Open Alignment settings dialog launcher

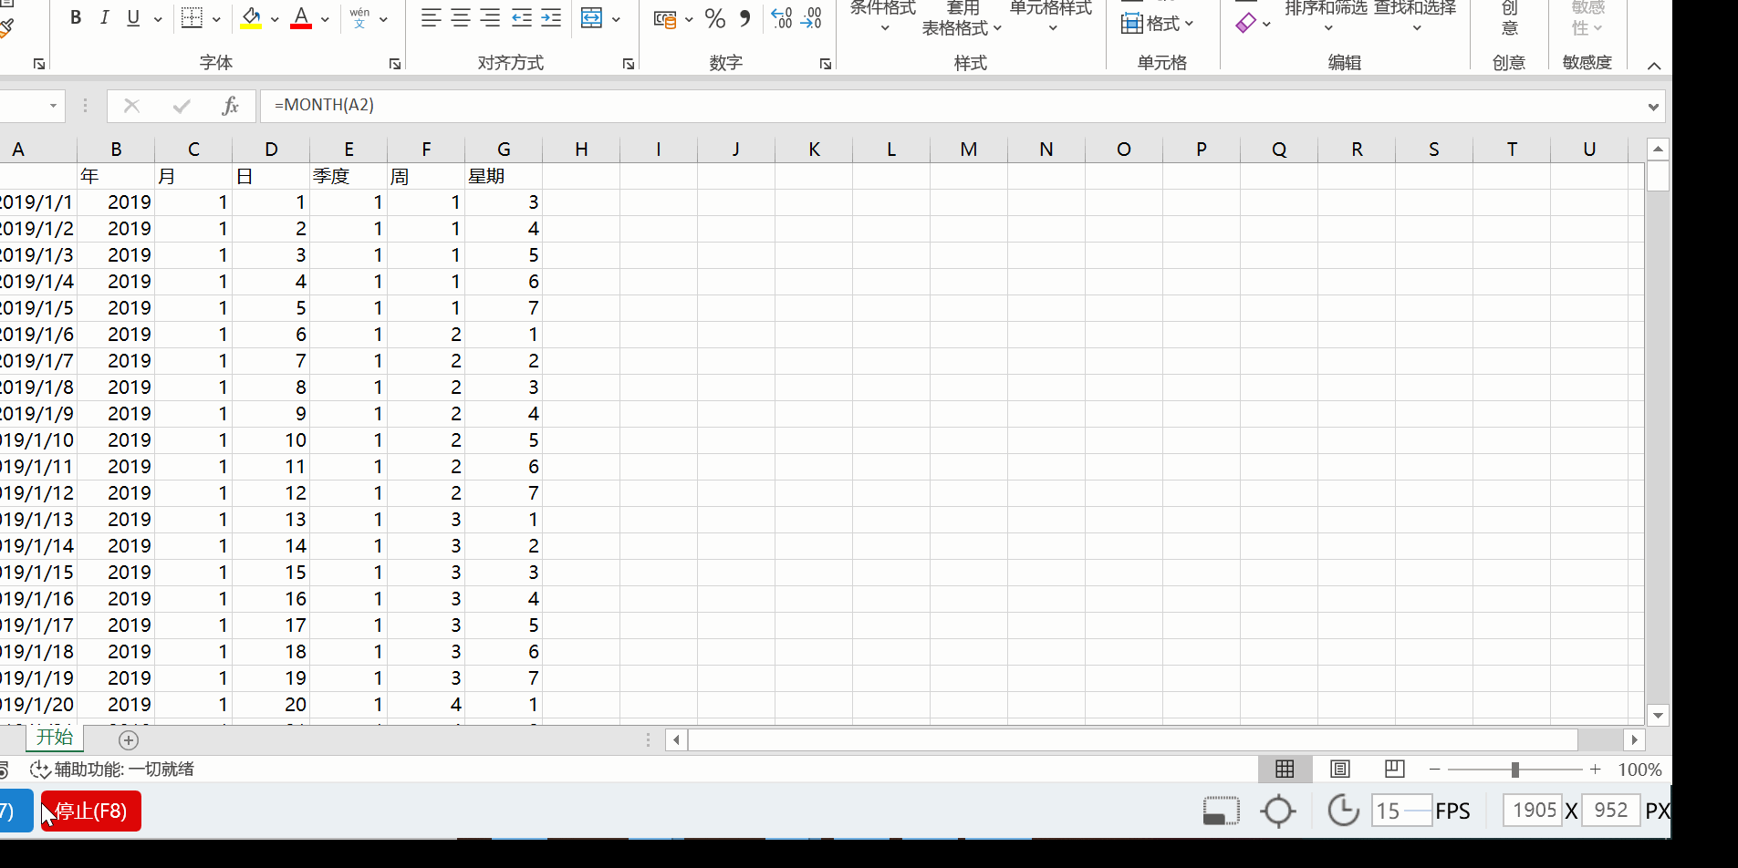pos(629,64)
